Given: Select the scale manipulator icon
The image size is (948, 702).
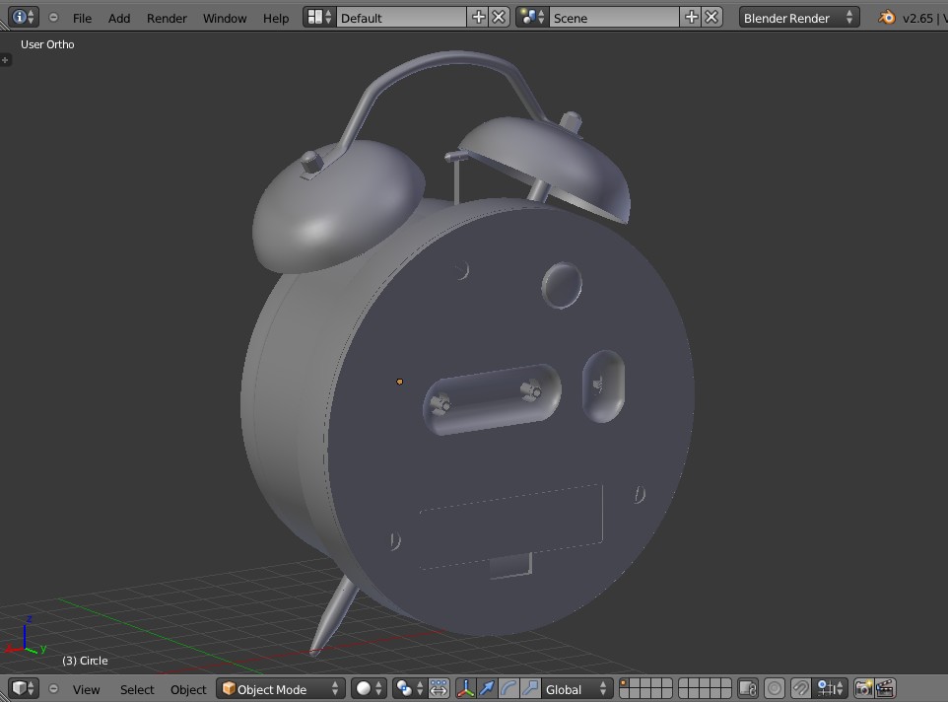Looking at the screenshot, I should tap(531, 688).
